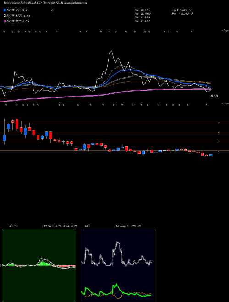Click the 'Pre V: 0.142 M' volume text
229x302 pixels.
tap(182, 14)
